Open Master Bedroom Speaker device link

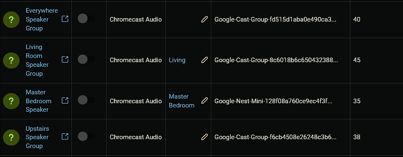coord(39,101)
